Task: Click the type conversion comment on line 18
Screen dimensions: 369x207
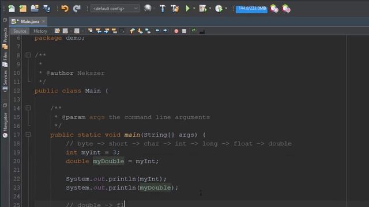Action: pyautogui.click(x=179, y=144)
